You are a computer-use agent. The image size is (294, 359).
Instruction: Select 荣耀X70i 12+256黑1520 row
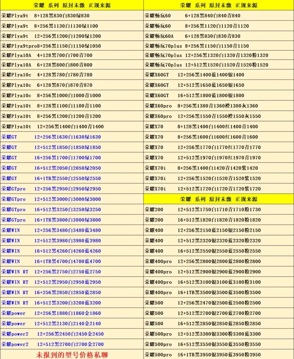pyautogui.click(x=219, y=178)
